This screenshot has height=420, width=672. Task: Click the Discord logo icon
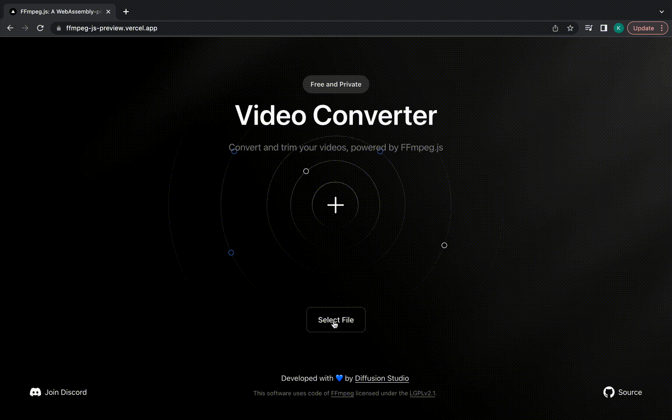click(35, 392)
